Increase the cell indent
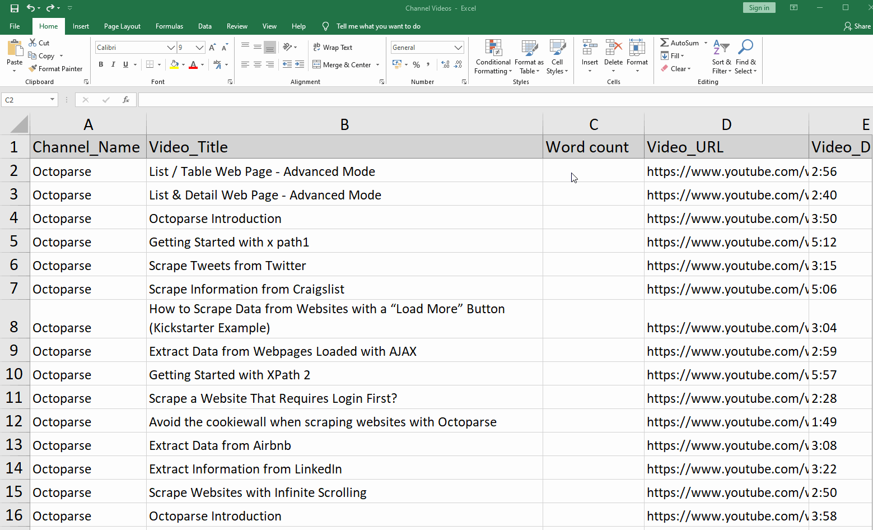Image resolution: width=873 pixels, height=530 pixels. [x=300, y=64]
